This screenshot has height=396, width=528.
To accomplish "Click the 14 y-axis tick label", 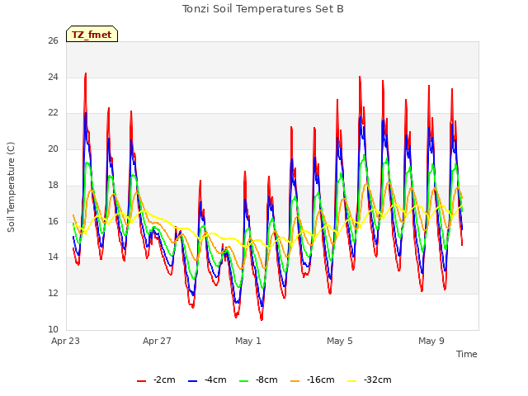I will click(53, 257).
